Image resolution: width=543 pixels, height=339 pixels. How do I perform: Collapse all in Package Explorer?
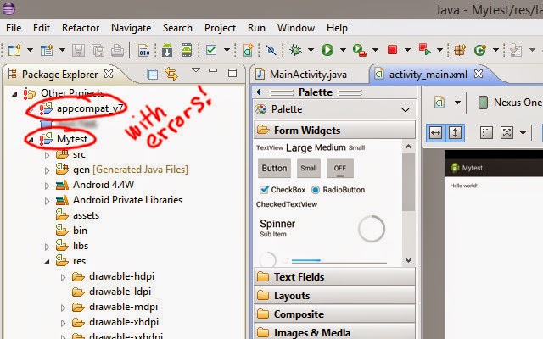coord(152,75)
